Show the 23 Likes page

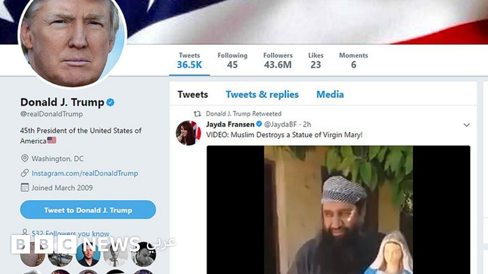coord(315,60)
